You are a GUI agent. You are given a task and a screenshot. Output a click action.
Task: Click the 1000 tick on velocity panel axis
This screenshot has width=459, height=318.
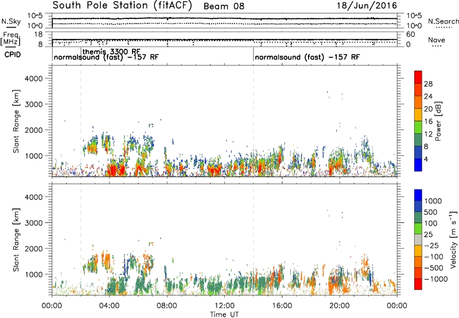34,274
